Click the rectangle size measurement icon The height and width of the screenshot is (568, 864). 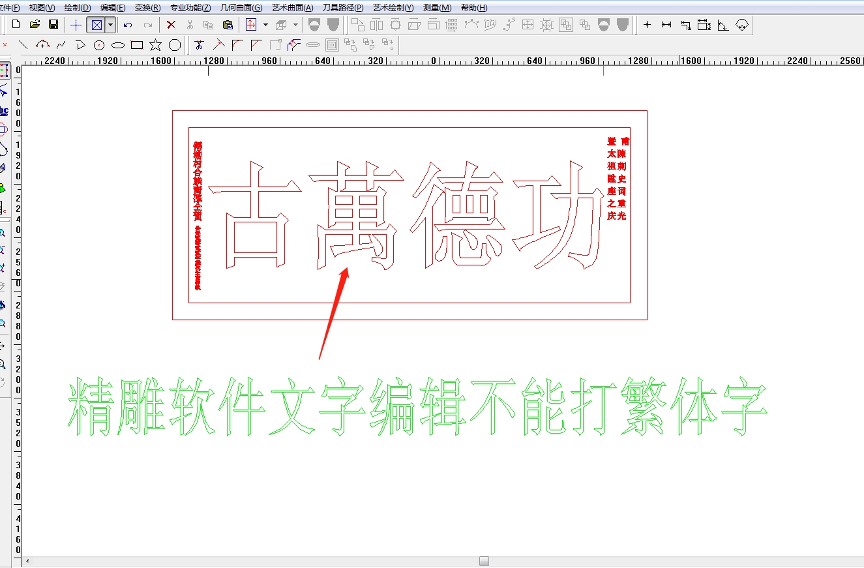(x=704, y=25)
